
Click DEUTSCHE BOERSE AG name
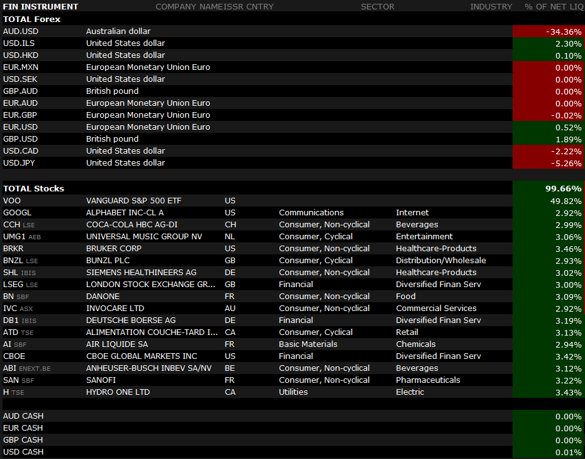pos(131,320)
